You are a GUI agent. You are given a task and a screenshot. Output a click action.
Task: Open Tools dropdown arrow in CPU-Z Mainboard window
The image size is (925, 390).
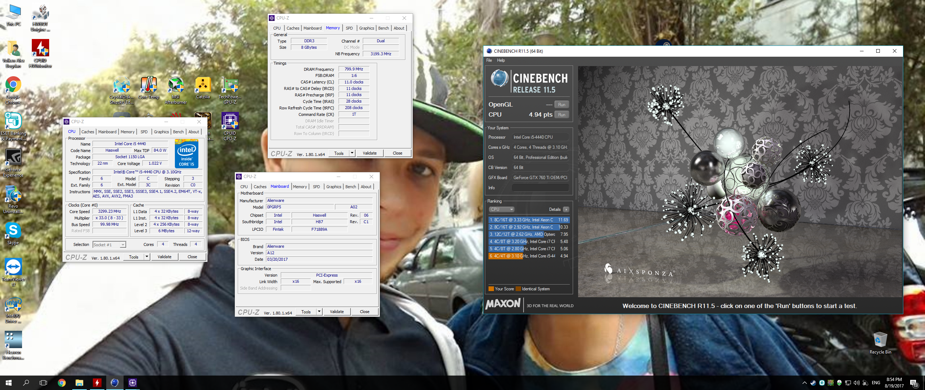click(x=319, y=312)
